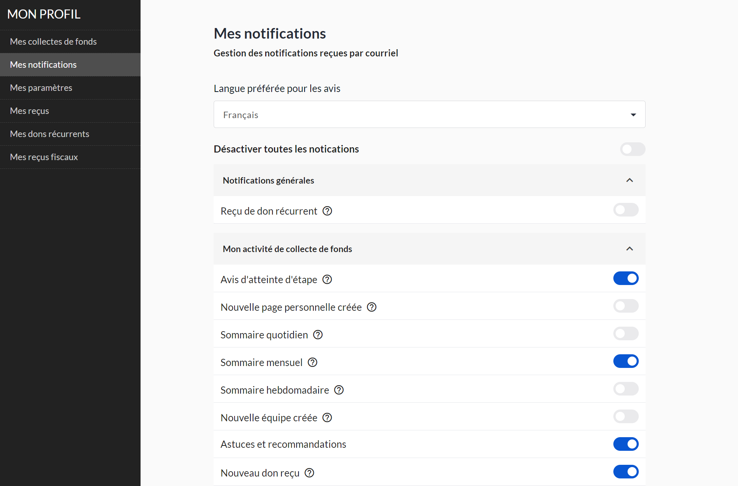Enable the Reçu de don récurrent switch
This screenshot has height=486, width=738.
[x=625, y=210]
